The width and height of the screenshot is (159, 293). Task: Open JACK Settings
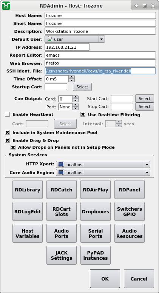[62, 255]
